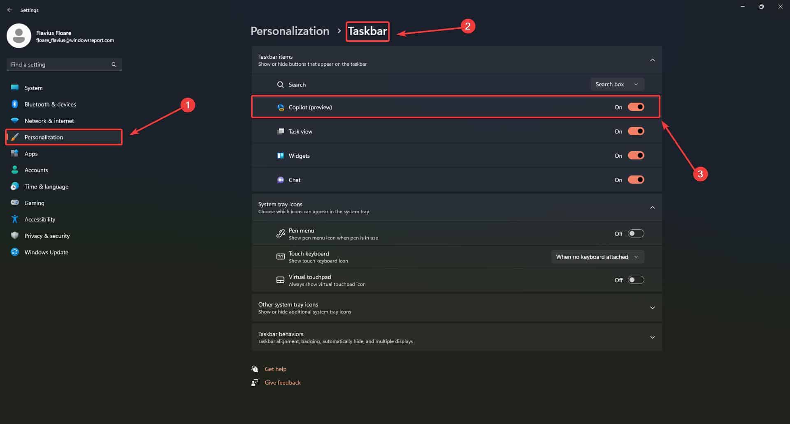The height and width of the screenshot is (424, 790).
Task: Open the Apps category label
Action: click(31, 154)
